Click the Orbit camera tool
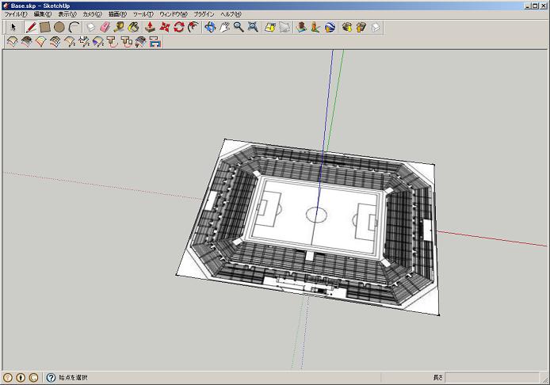 tap(210, 27)
